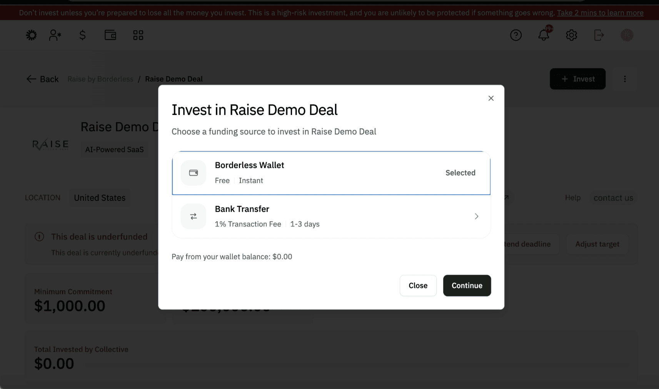Click the sun-shaped home icon in top navigation

[31, 35]
